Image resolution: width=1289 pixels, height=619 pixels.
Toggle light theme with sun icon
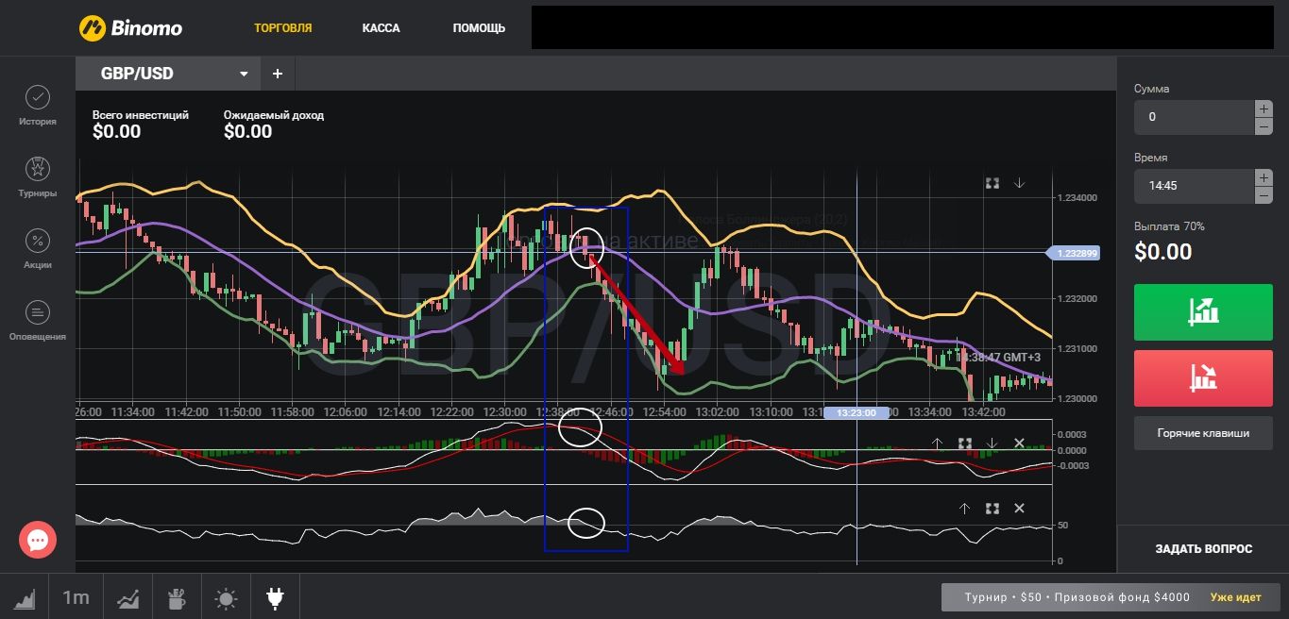227,597
